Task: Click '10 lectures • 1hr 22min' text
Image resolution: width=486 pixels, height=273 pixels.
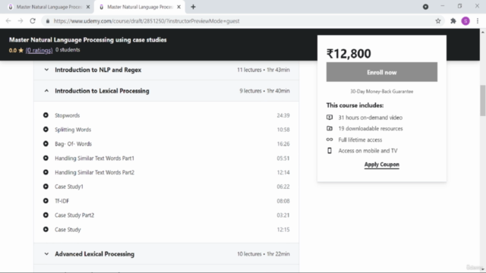Action: [264, 254]
